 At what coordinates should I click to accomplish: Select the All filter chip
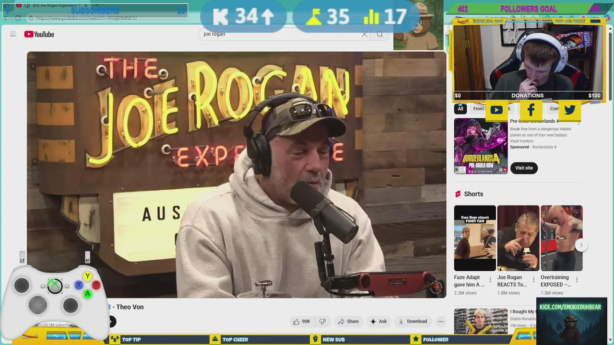[460, 109]
